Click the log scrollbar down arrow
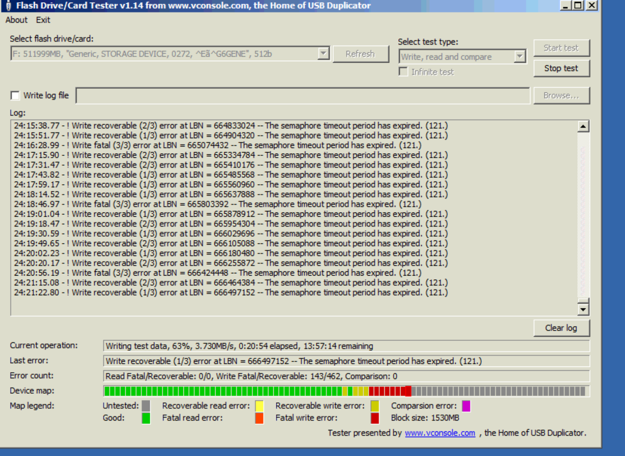Image resolution: width=625 pixels, height=456 pixels. [583, 309]
